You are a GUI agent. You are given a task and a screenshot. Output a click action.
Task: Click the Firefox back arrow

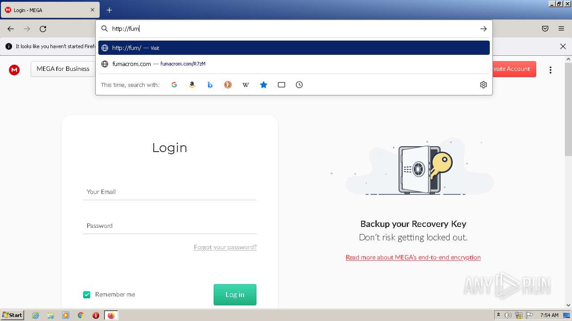[11, 29]
